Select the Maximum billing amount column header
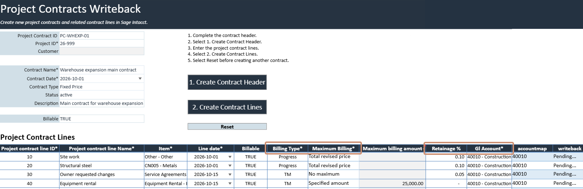Screen dimensions: 583x189 point(392,149)
